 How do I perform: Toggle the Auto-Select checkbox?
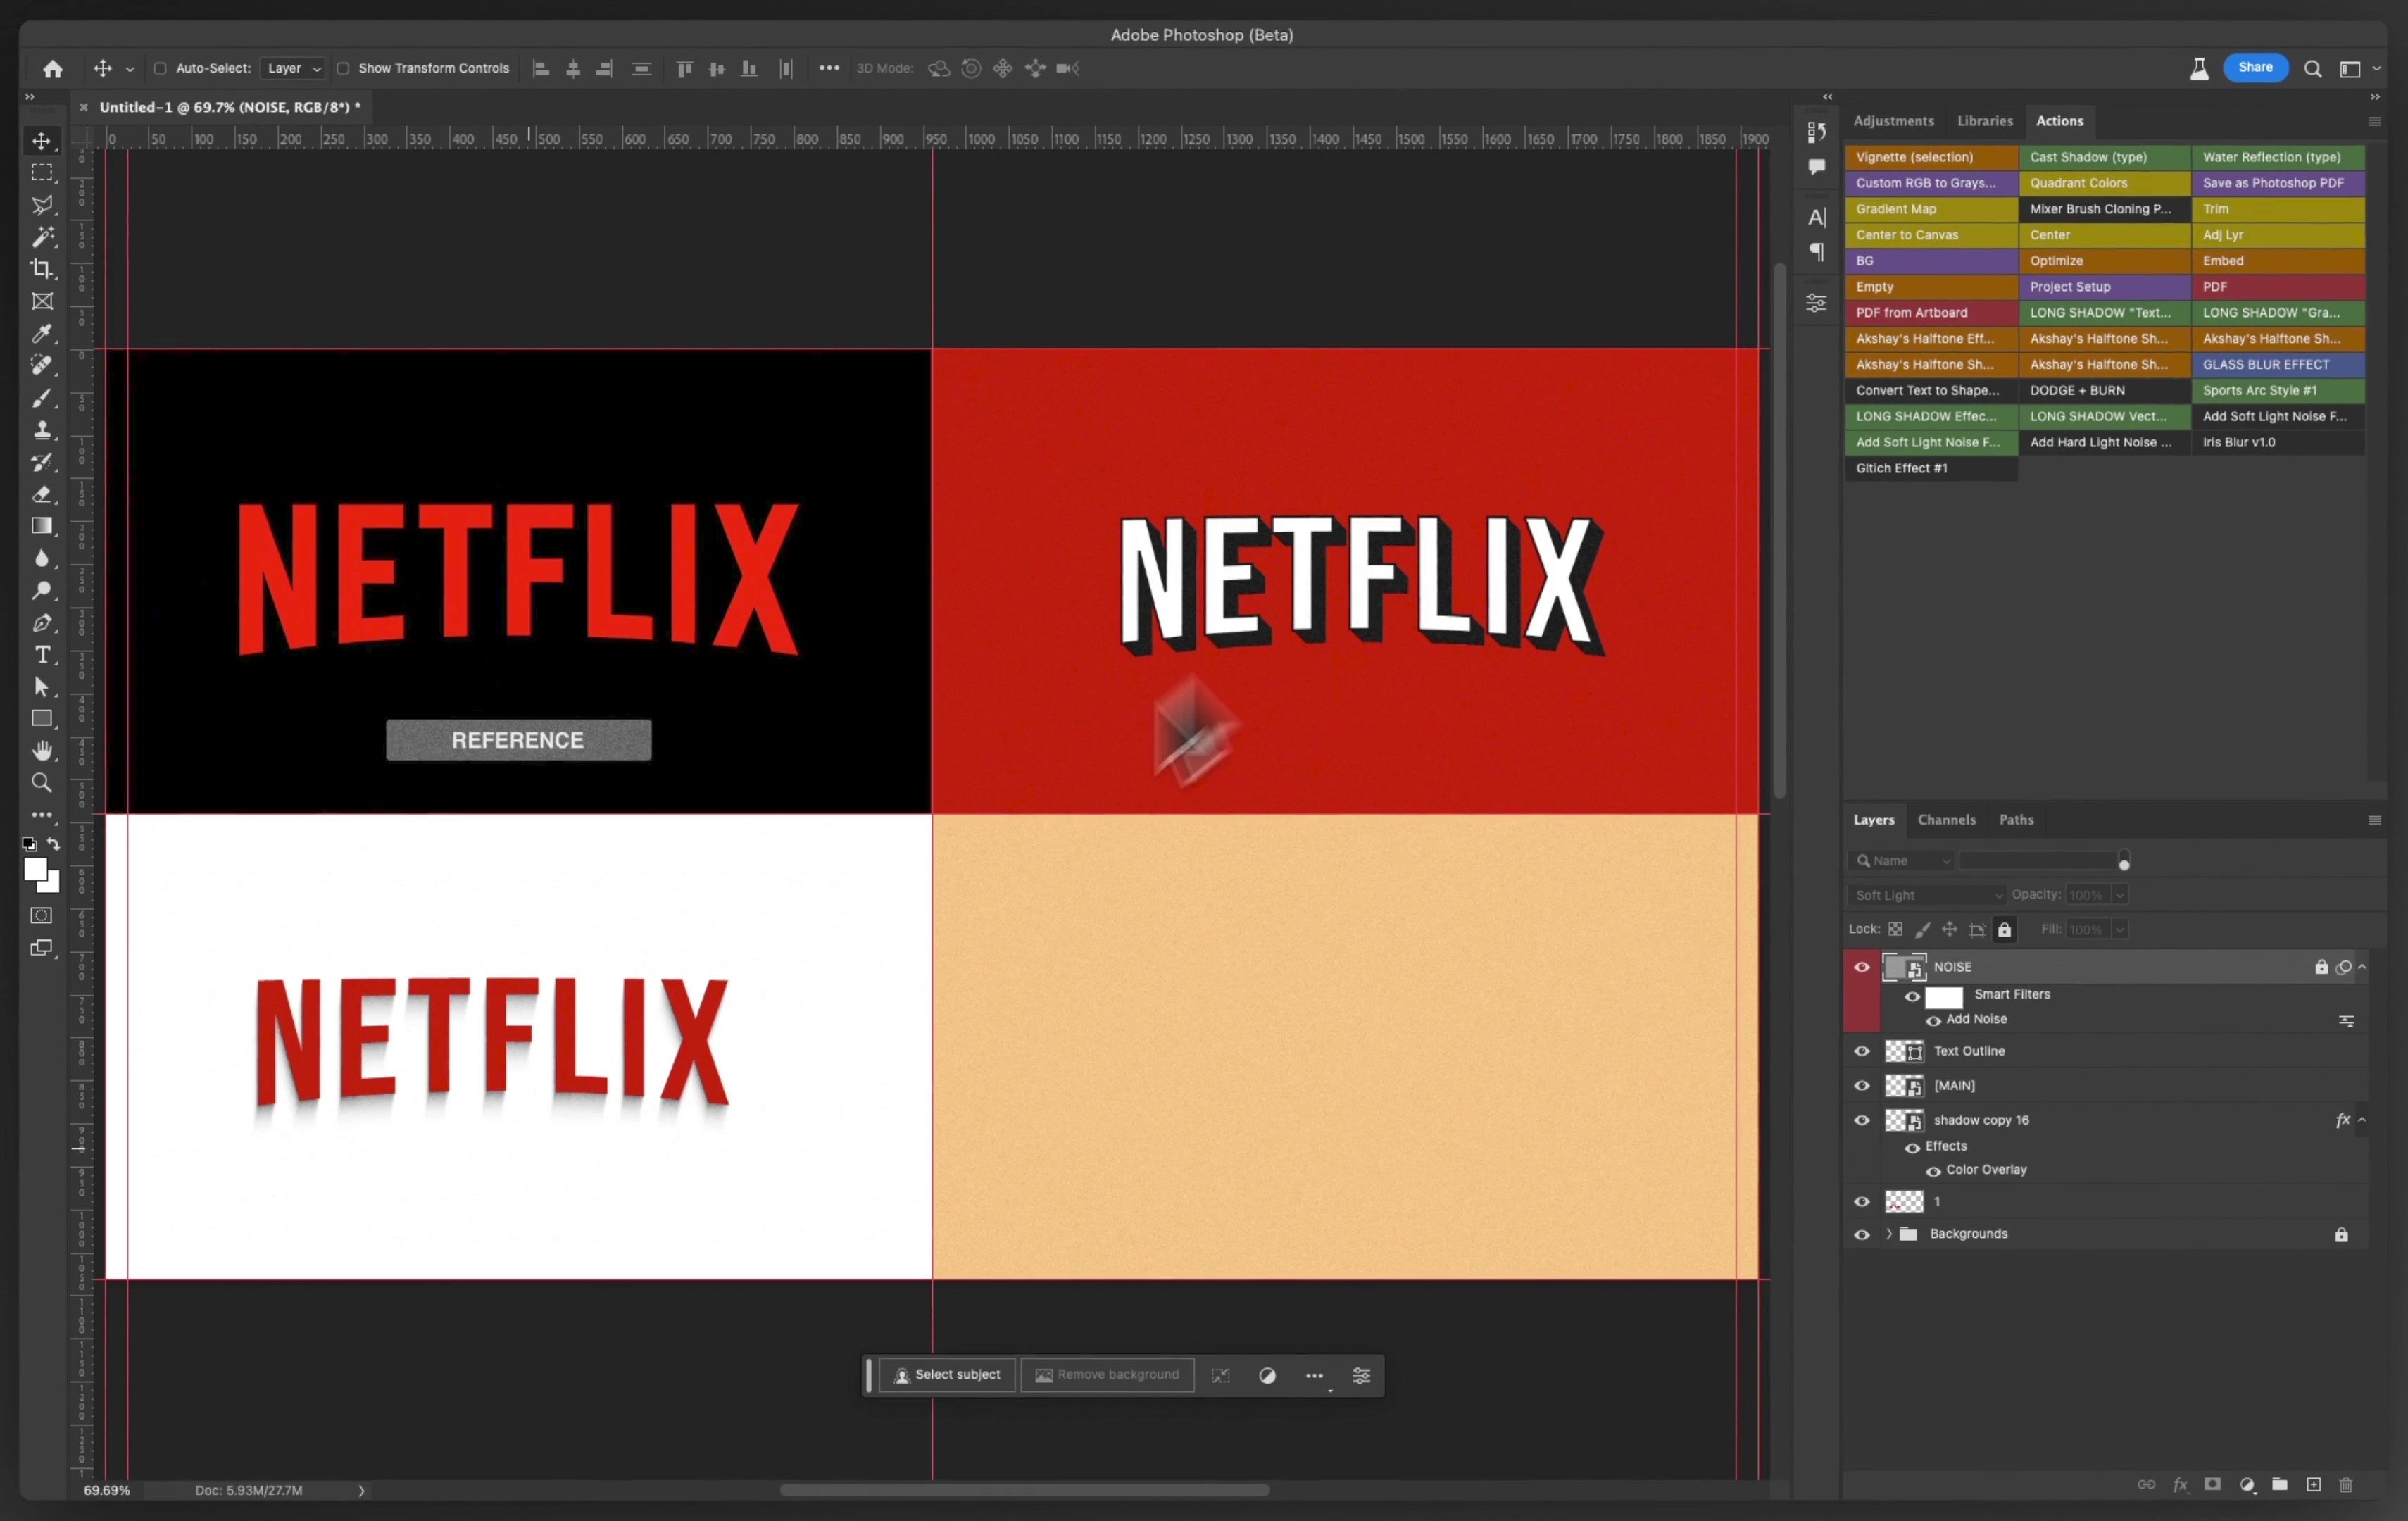click(160, 68)
